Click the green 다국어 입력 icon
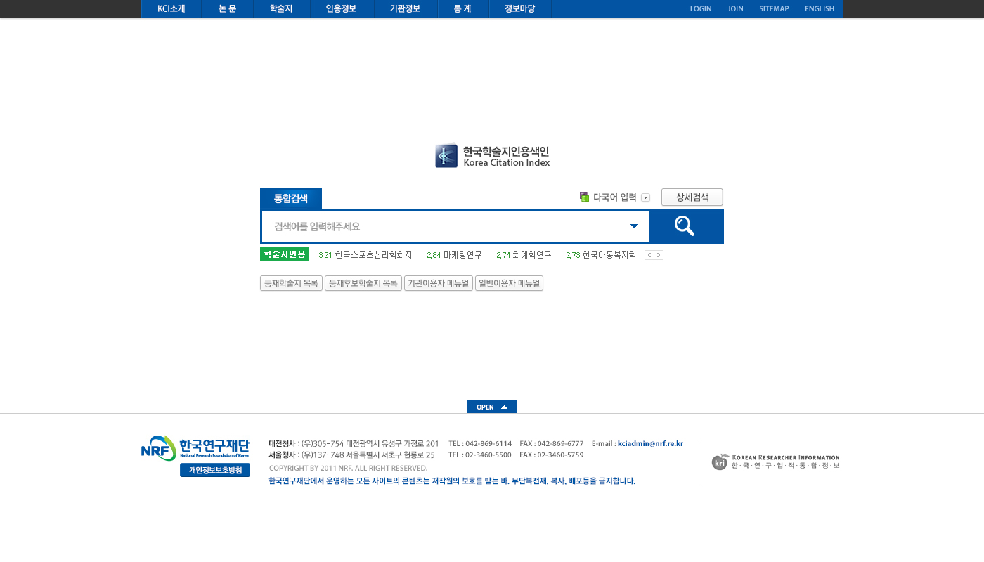Viewport: 984px width, 562px height. click(x=584, y=197)
